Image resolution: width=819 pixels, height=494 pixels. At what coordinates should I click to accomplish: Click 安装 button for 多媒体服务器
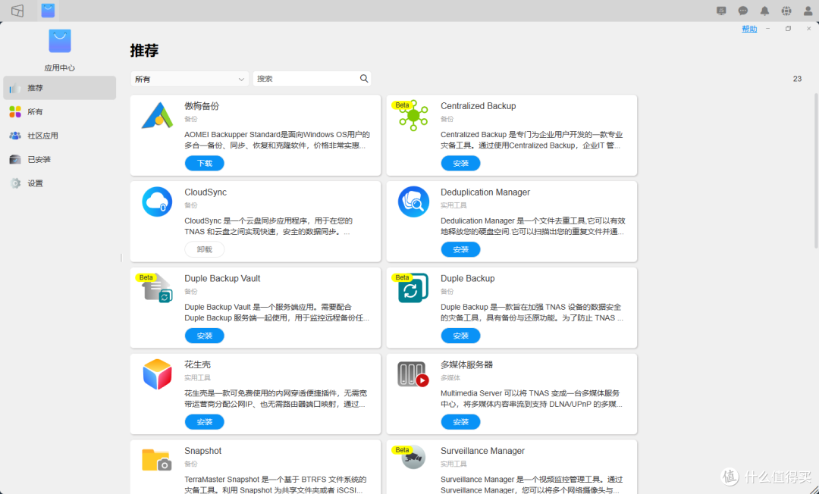460,422
